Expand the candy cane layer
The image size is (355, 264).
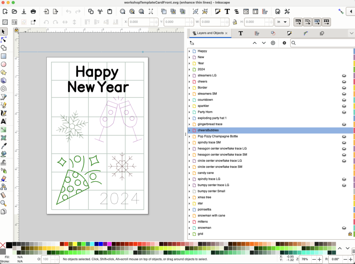[x=190, y=173]
